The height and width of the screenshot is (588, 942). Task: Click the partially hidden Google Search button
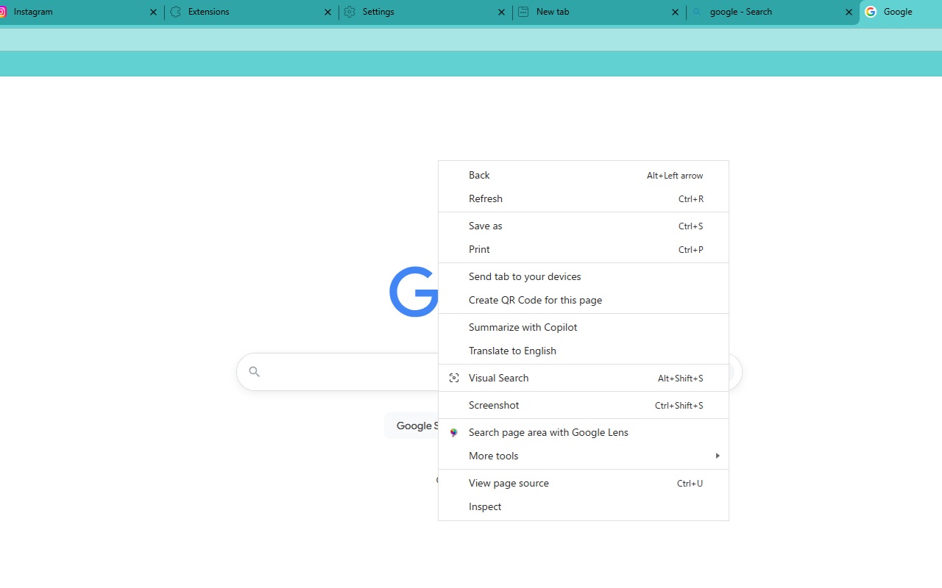pyautogui.click(x=411, y=426)
